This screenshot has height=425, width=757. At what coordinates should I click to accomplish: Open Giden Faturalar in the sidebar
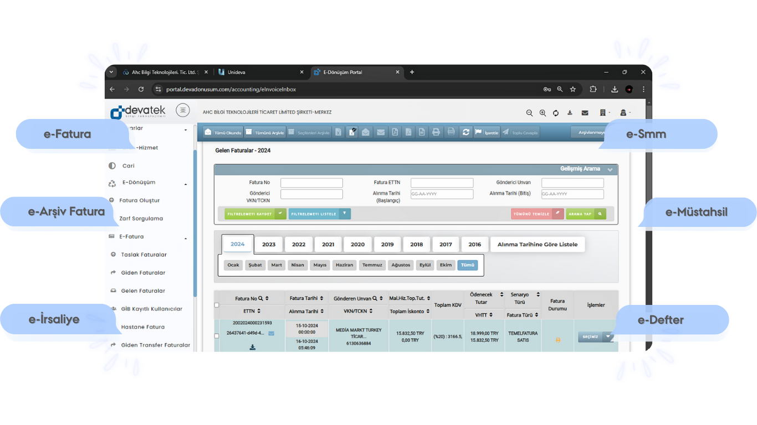click(x=143, y=273)
